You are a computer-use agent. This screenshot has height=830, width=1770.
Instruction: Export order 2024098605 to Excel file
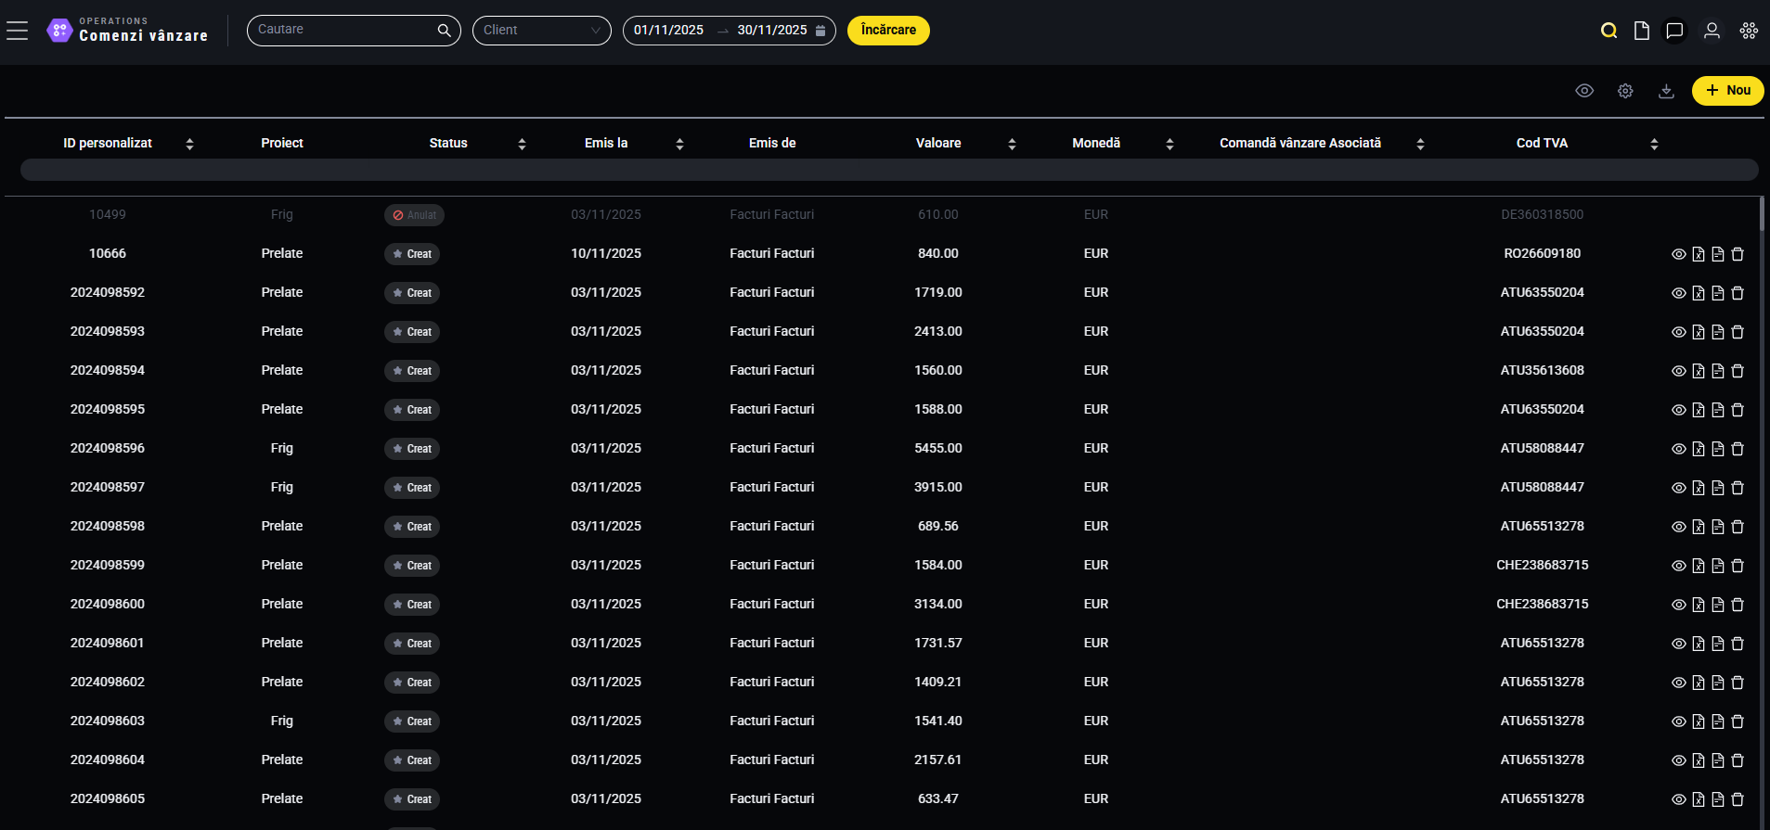(1699, 799)
